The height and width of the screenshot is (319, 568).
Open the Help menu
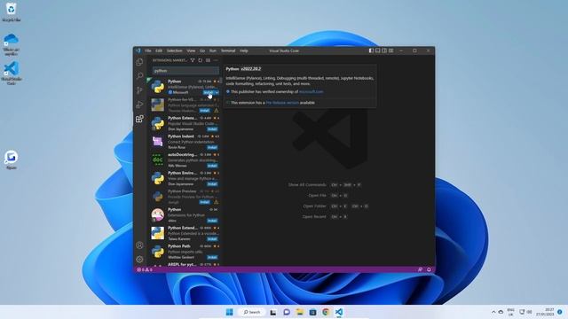coord(244,51)
